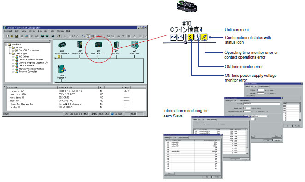Click the large #10 slave device image
Screen dimensions: 305x182
187,6
